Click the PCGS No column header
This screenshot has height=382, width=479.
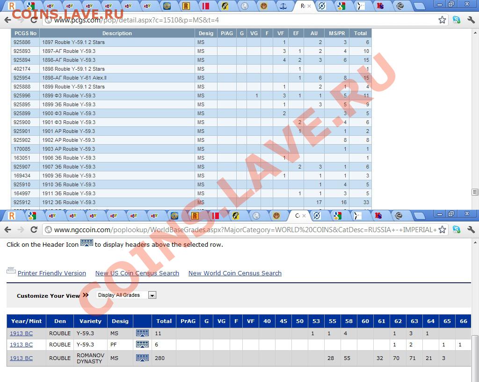[x=25, y=33]
